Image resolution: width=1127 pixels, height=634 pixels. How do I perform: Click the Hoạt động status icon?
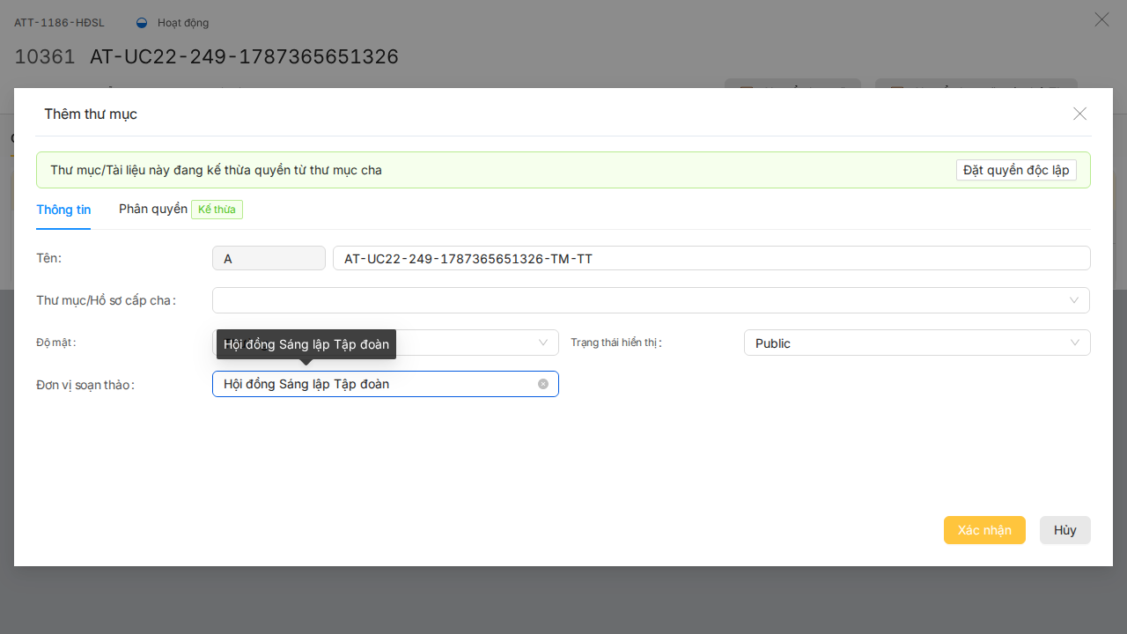click(142, 23)
